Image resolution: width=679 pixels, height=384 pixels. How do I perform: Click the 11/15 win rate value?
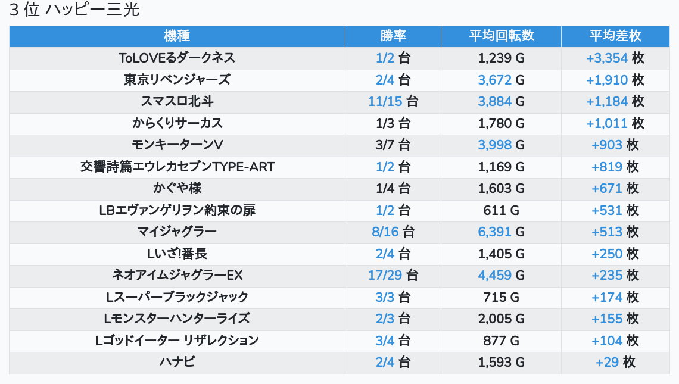(x=385, y=102)
